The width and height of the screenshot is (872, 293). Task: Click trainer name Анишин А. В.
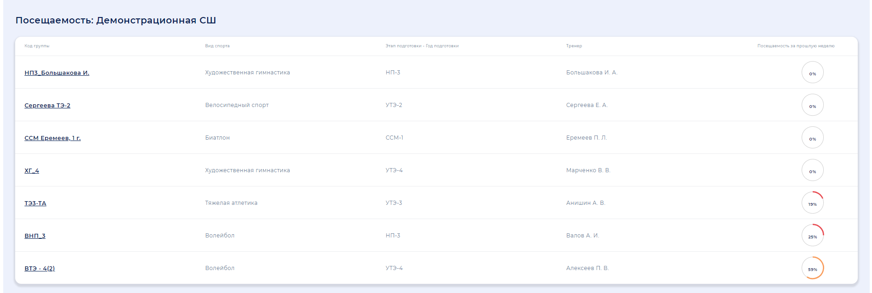585,203
